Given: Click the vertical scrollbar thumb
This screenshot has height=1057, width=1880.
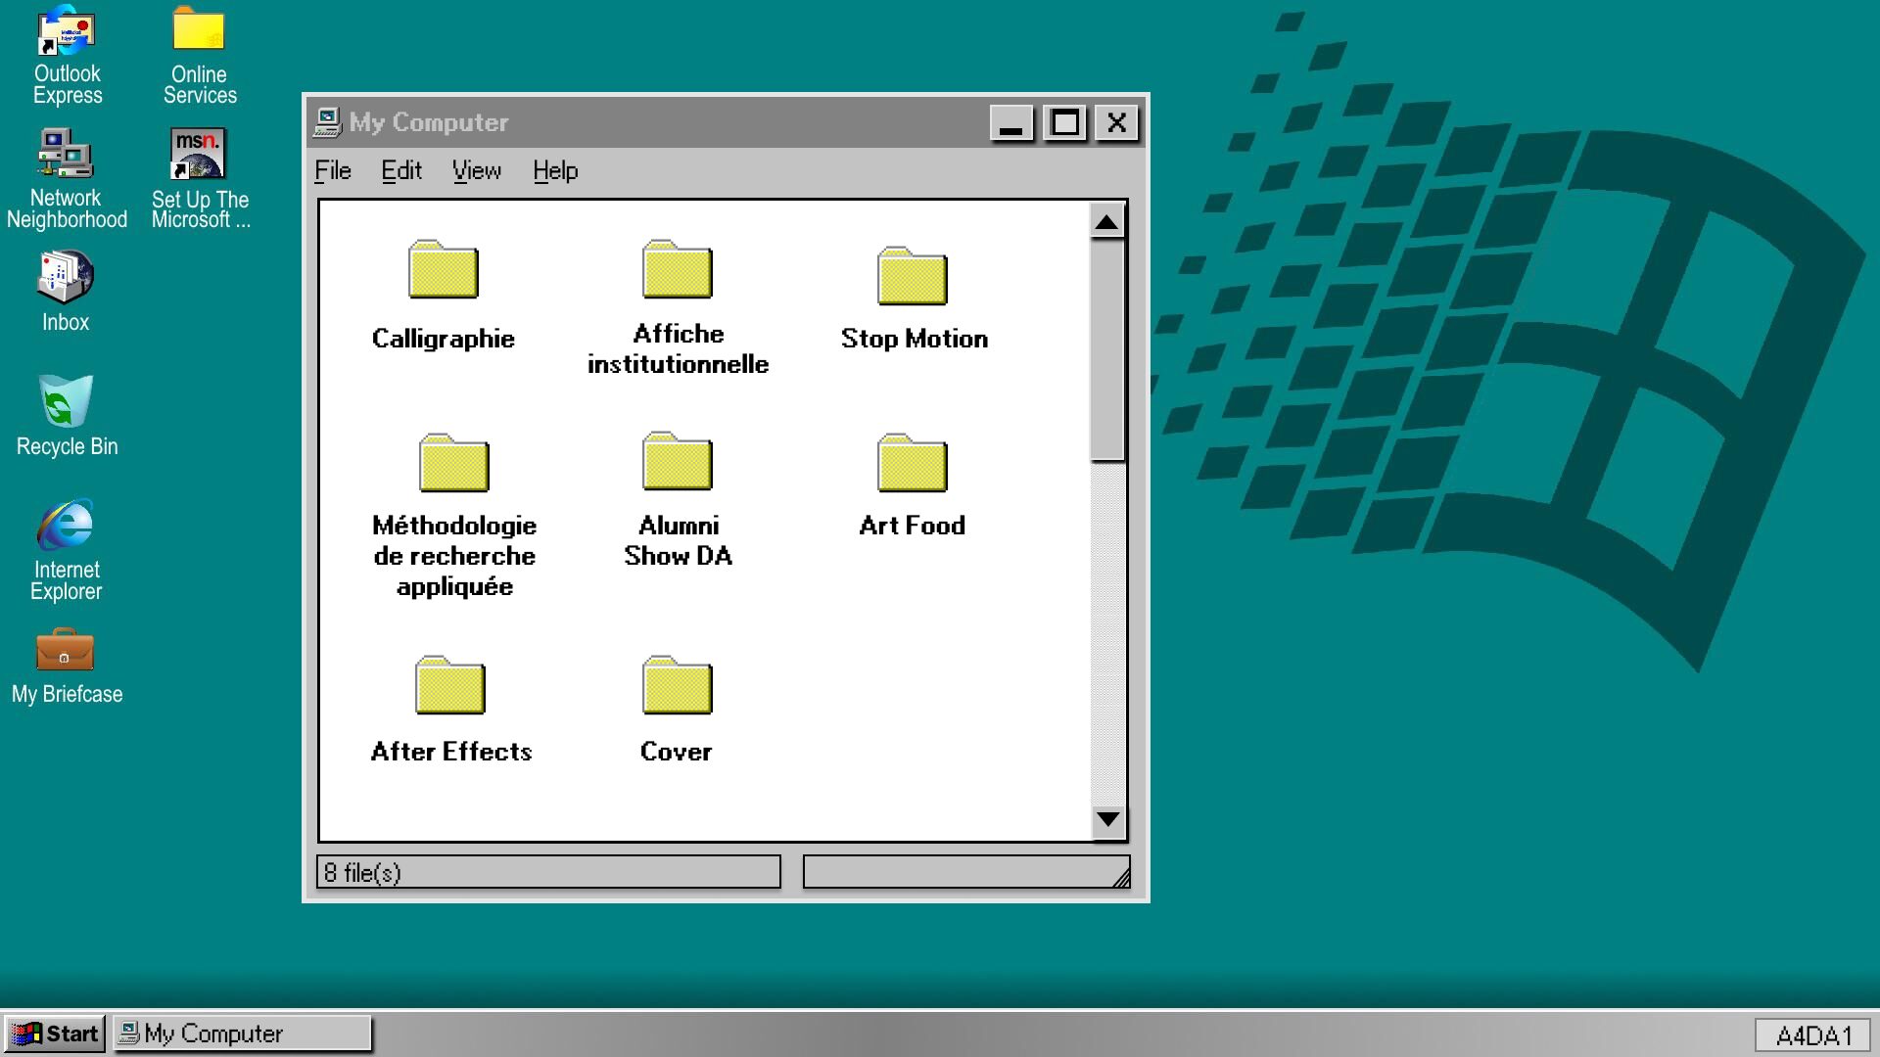Looking at the screenshot, I should pos(1107,350).
